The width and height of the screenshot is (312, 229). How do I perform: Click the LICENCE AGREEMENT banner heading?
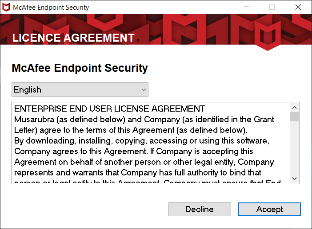pos(73,38)
